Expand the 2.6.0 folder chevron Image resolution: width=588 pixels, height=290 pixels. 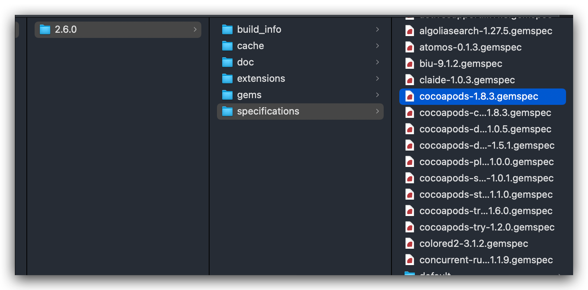pos(195,29)
